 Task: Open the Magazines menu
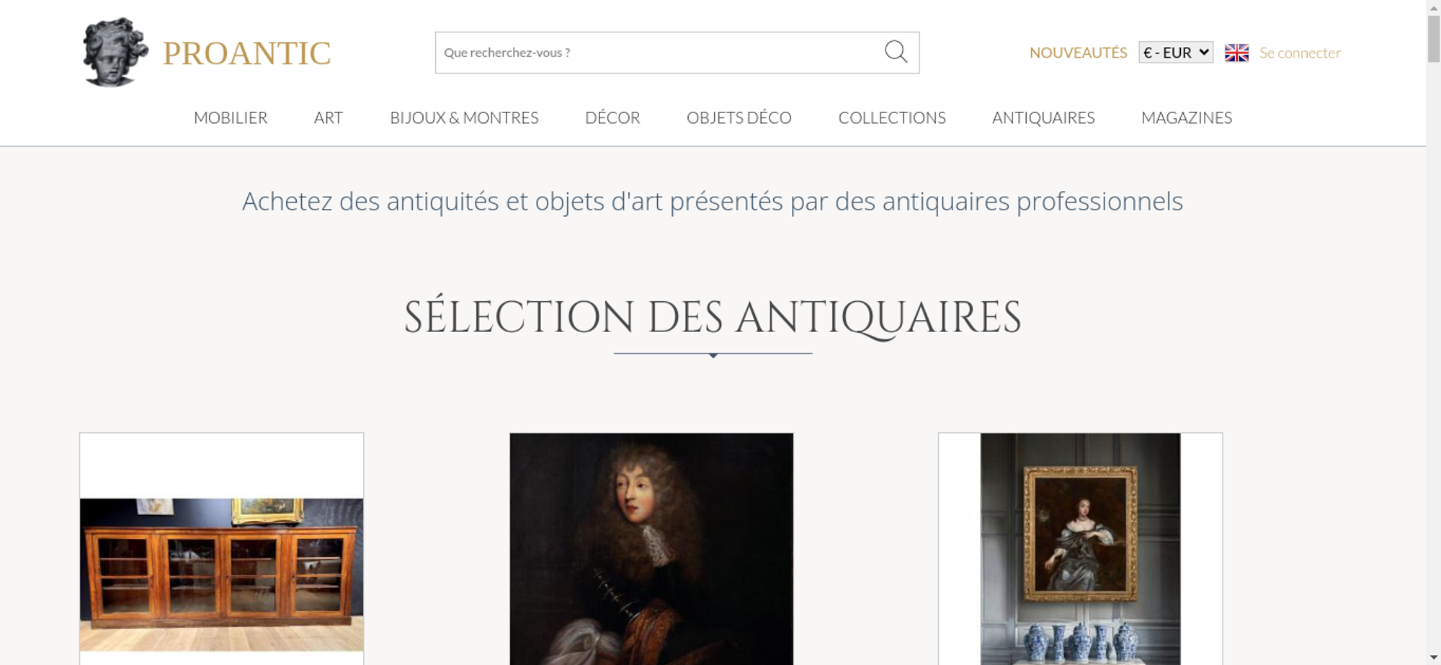pos(1187,117)
